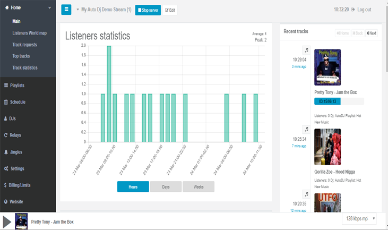Image resolution: width=388 pixels, height=230 pixels.
Task: Play the stream with bottom play button
Action: [x=7, y=222]
